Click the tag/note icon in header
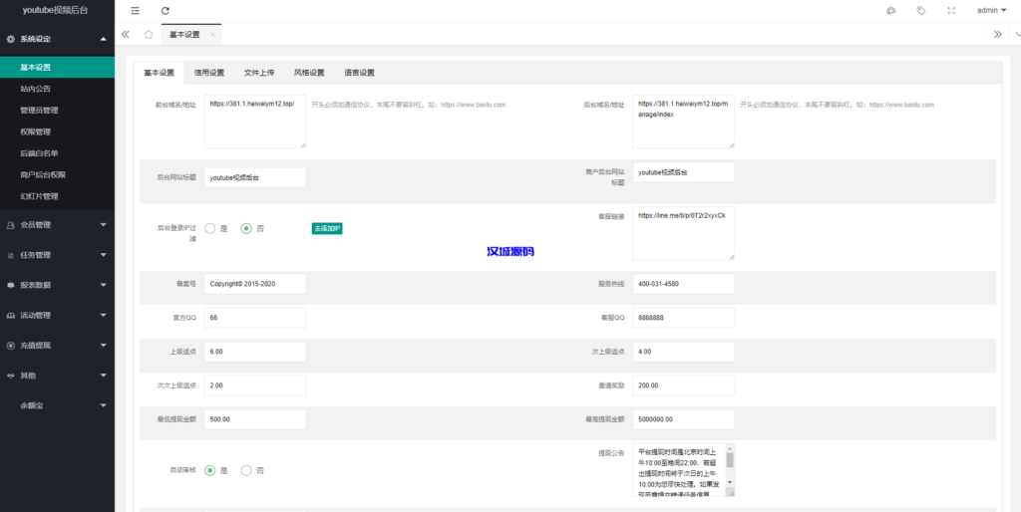Screen dimensions: 1021x512 point(920,11)
